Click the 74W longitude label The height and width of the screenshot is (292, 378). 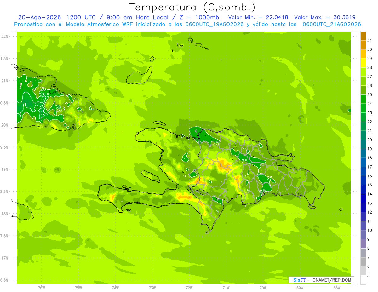[115, 288]
